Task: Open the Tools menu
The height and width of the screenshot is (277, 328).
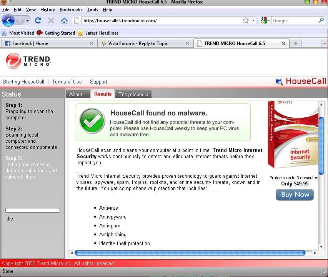Action: (x=92, y=10)
